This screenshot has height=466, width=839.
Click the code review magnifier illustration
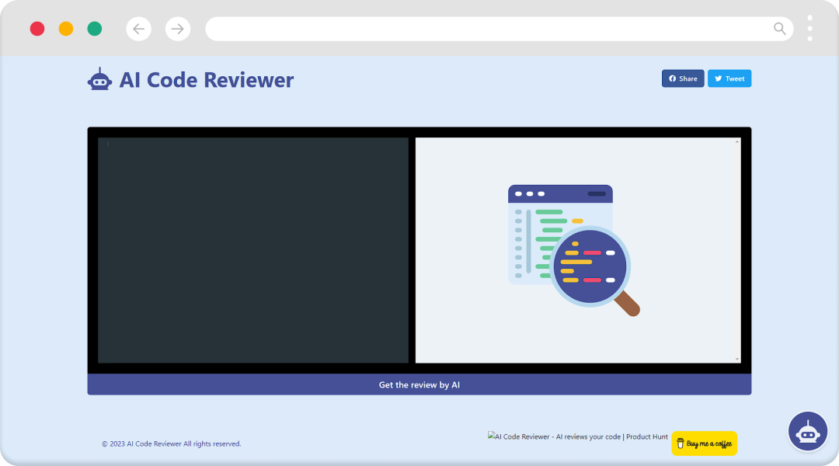coord(574,250)
